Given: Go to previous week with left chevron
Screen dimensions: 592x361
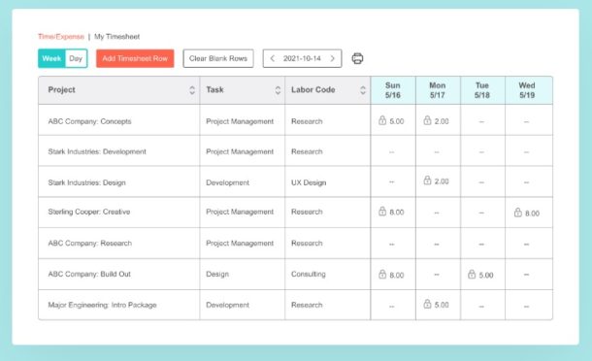Looking at the screenshot, I should [x=272, y=58].
